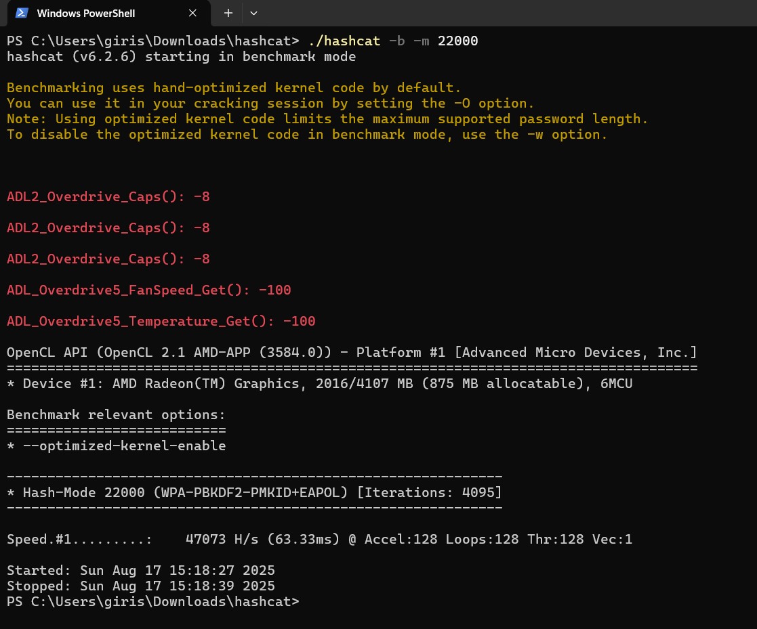Click the ADL_Overdrive5_FanSpeed_Get error line

point(148,290)
